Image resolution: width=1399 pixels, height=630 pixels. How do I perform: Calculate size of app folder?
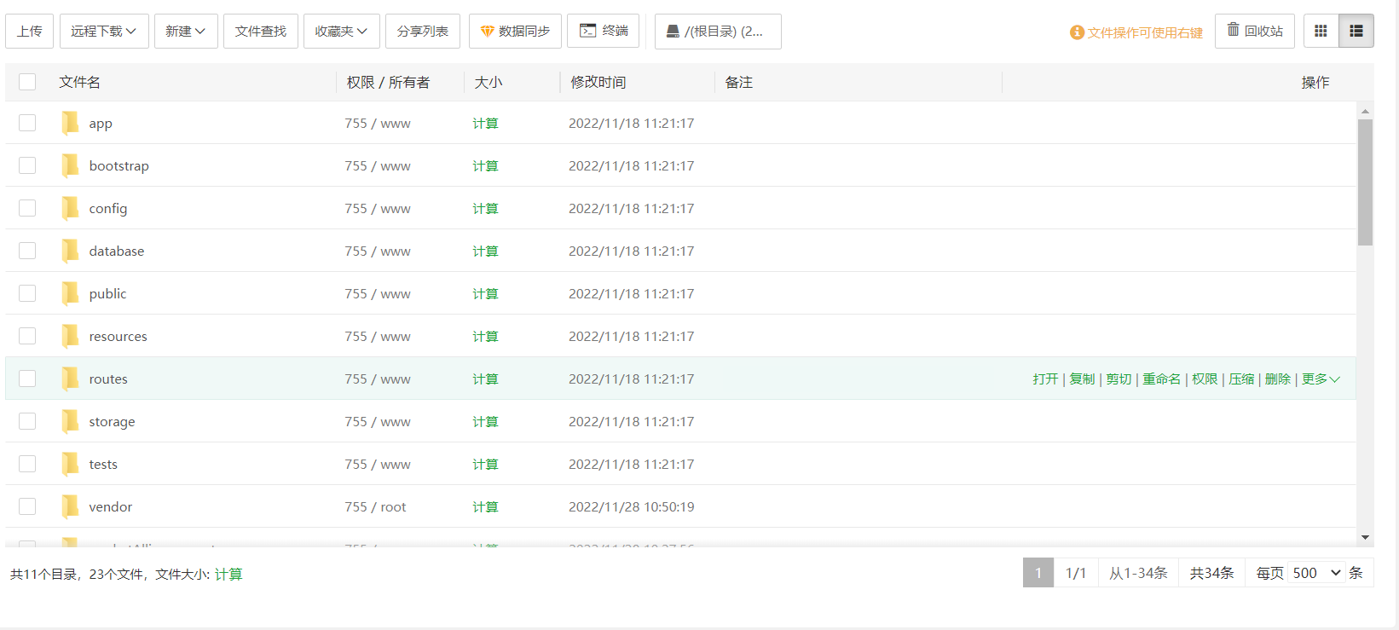pyautogui.click(x=485, y=123)
